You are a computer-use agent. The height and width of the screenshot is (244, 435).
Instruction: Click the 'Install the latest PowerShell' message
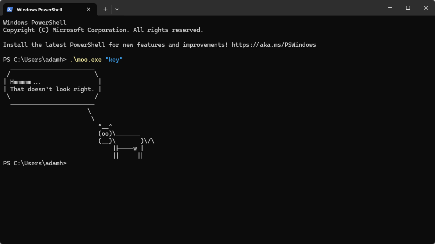pyautogui.click(x=159, y=45)
